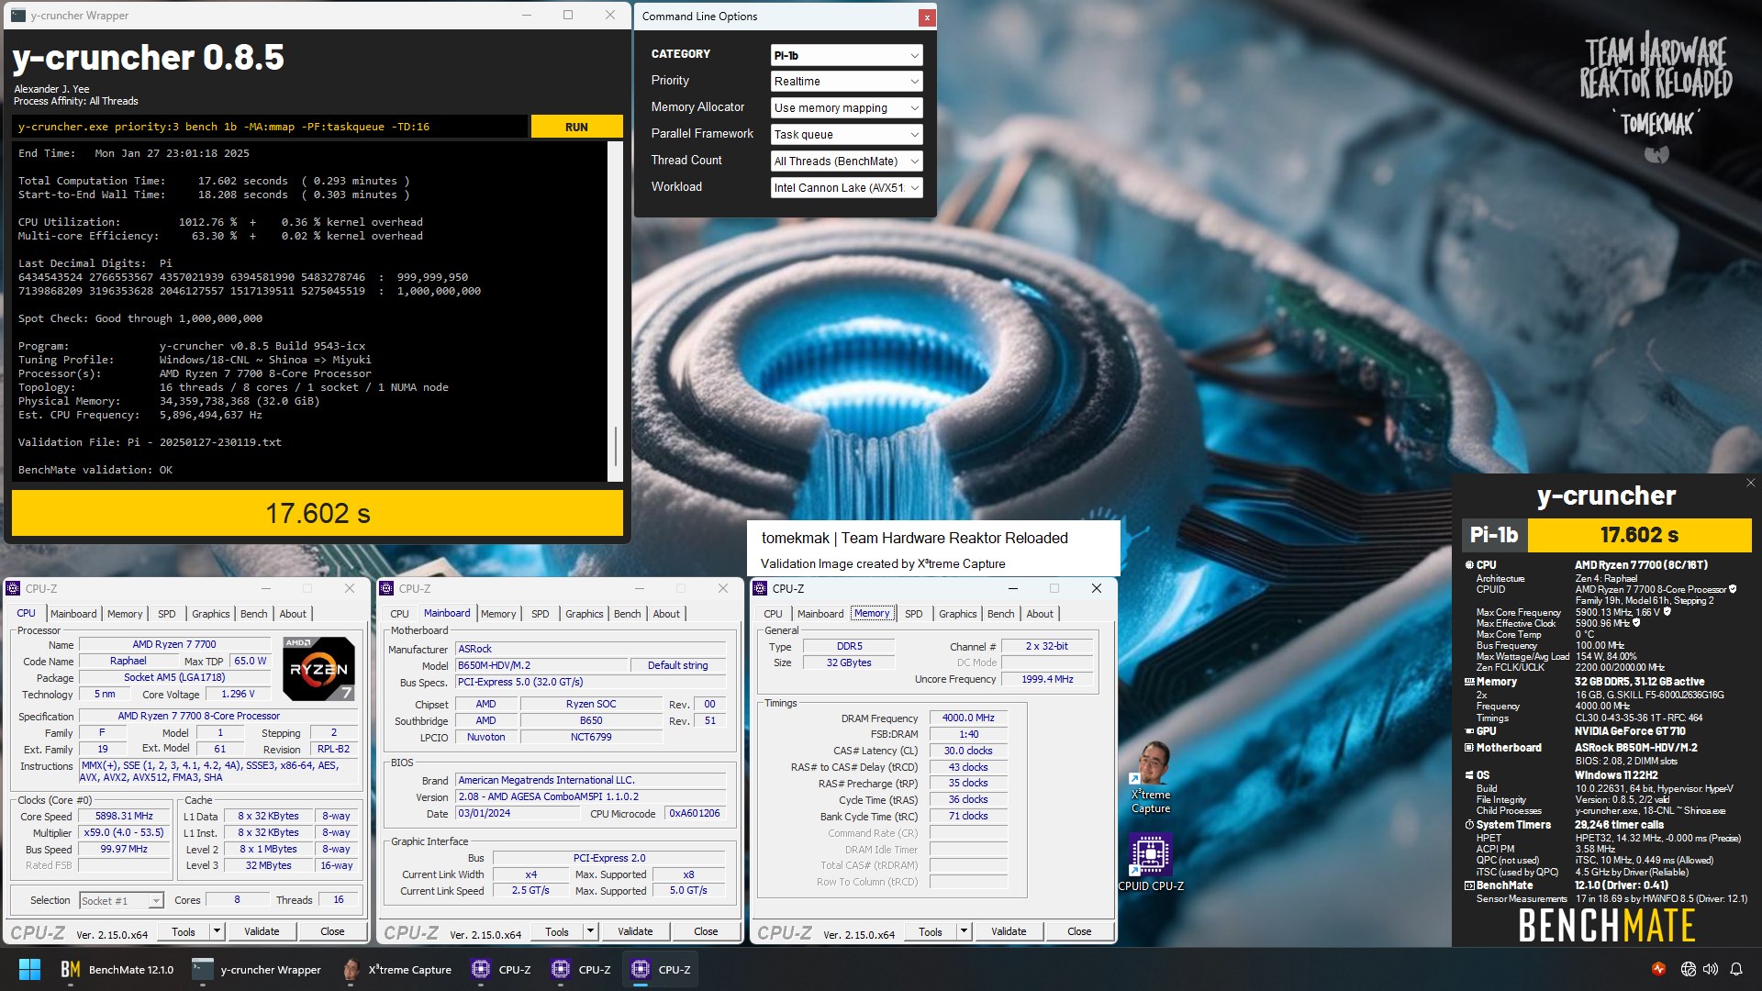
Task: Open BenchMate 12.1.0 from the taskbar
Action: pyautogui.click(x=117, y=969)
